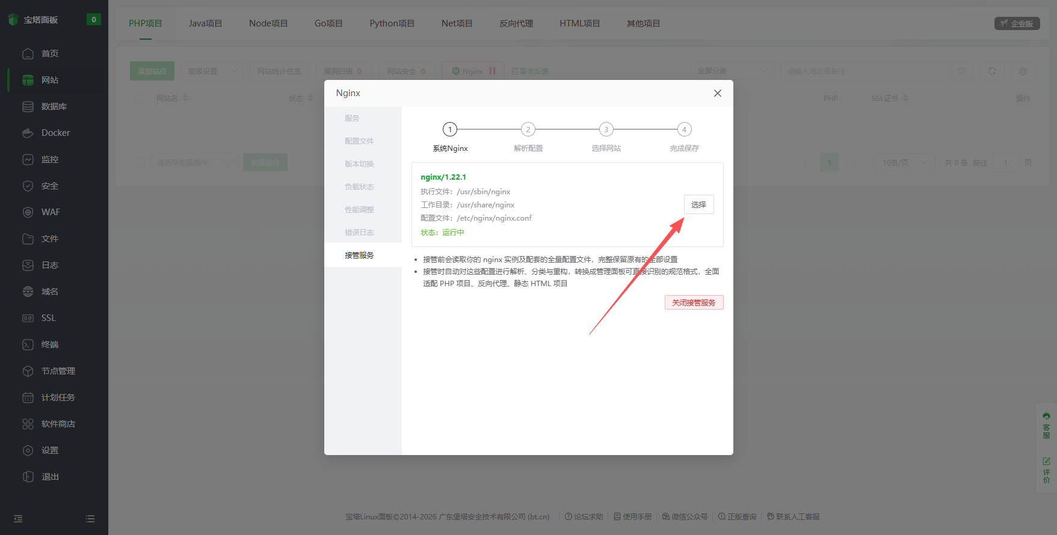Switch to the PHP项目 tab
This screenshot has width=1057, height=535.
146,23
